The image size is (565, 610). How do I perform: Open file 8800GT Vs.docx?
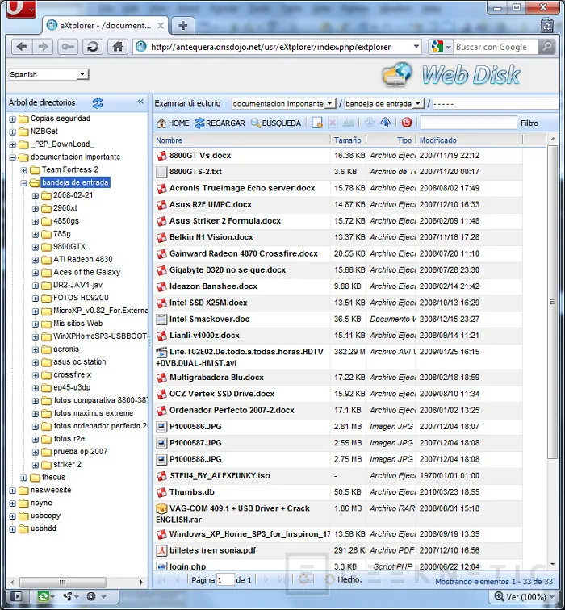(x=200, y=155)
